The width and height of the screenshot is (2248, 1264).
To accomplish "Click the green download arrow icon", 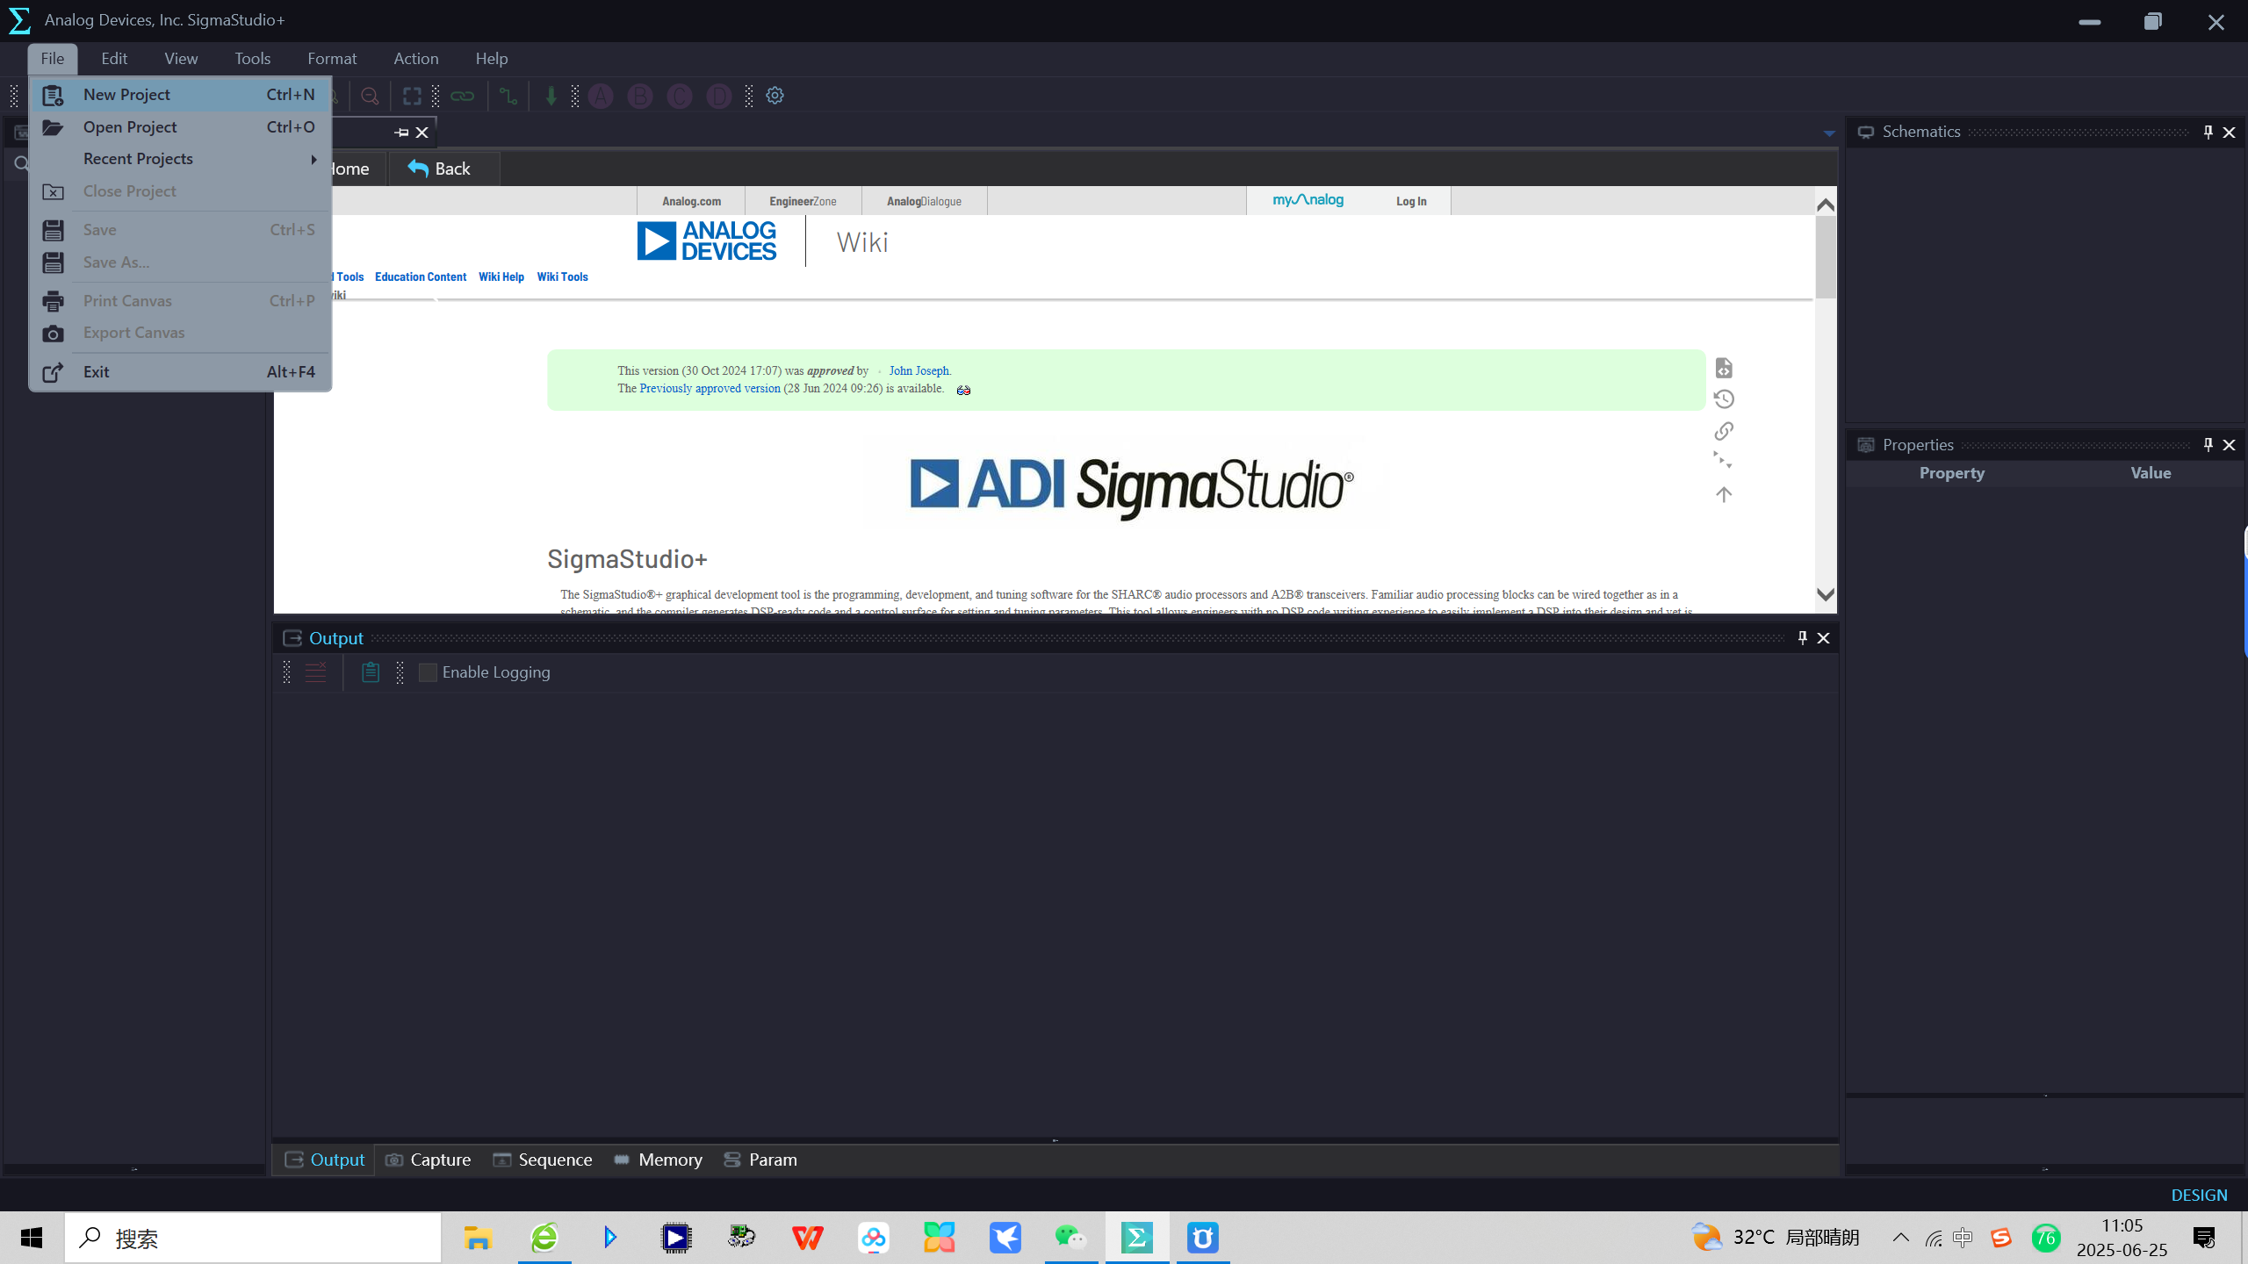I will pyautogui.click(x=551, y=96).
